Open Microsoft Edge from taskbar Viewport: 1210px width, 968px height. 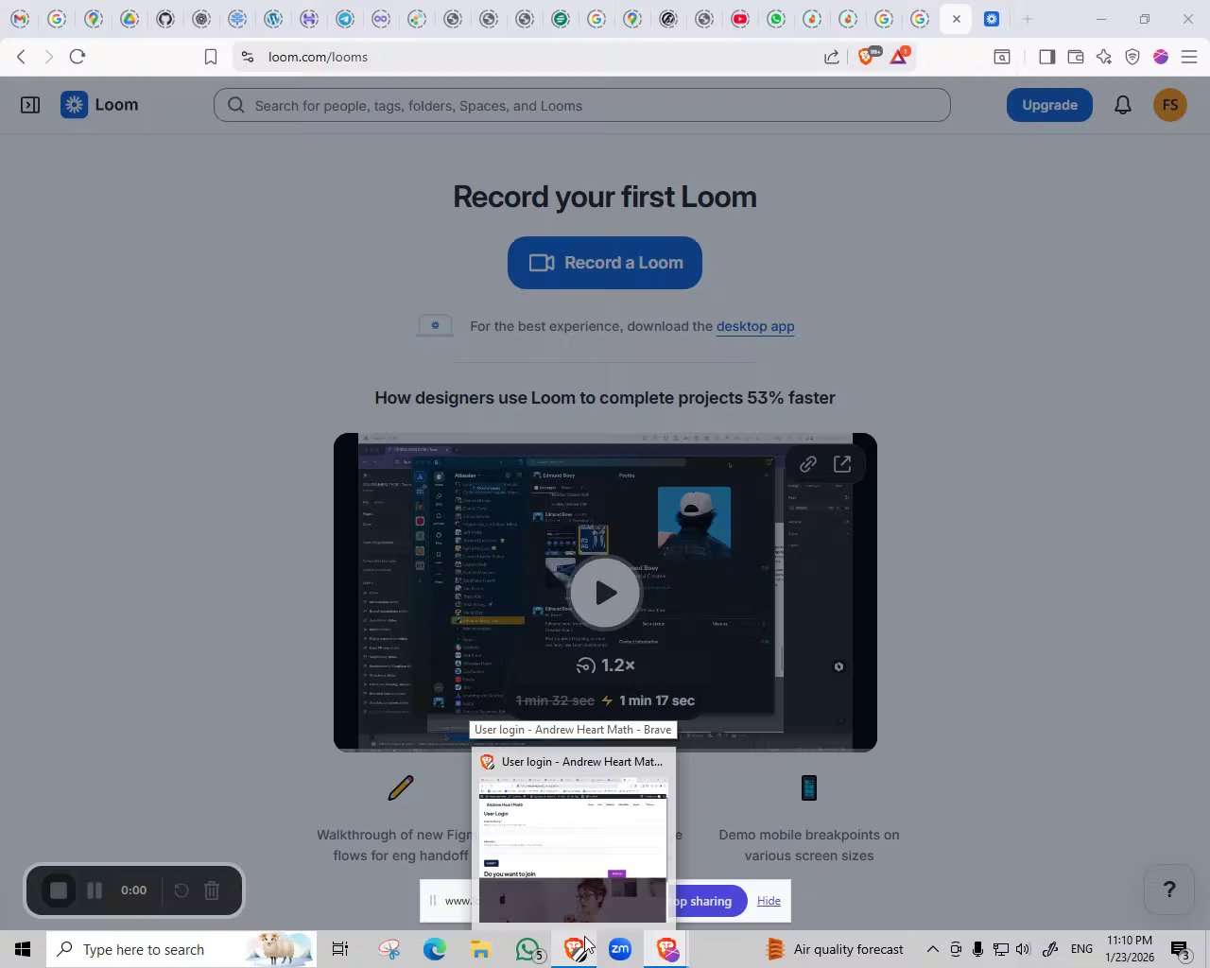click(434, 949)
